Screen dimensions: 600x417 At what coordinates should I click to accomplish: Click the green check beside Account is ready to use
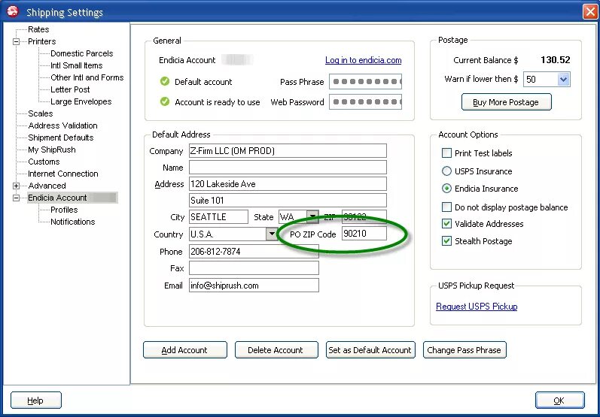tap(165, 101)
